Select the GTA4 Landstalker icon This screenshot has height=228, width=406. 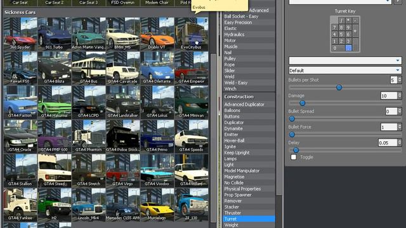point(122,102)
